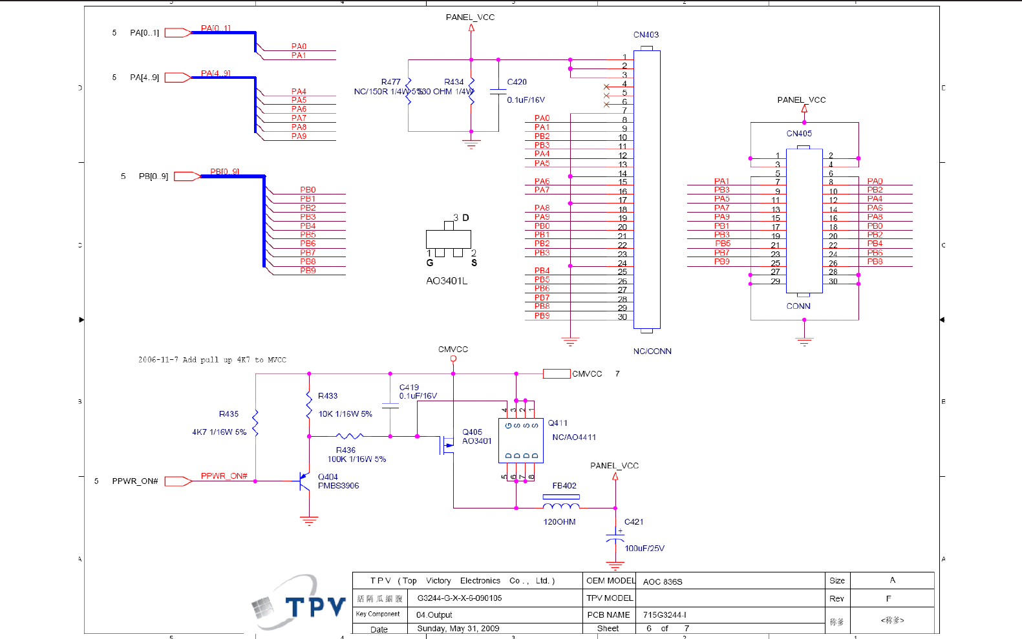
Task: Click the TPV MODEL heading cell
Action: [x=610, y=598]
